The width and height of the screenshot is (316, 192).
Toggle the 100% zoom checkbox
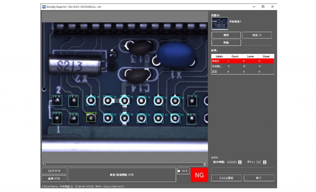click(179, 171)
